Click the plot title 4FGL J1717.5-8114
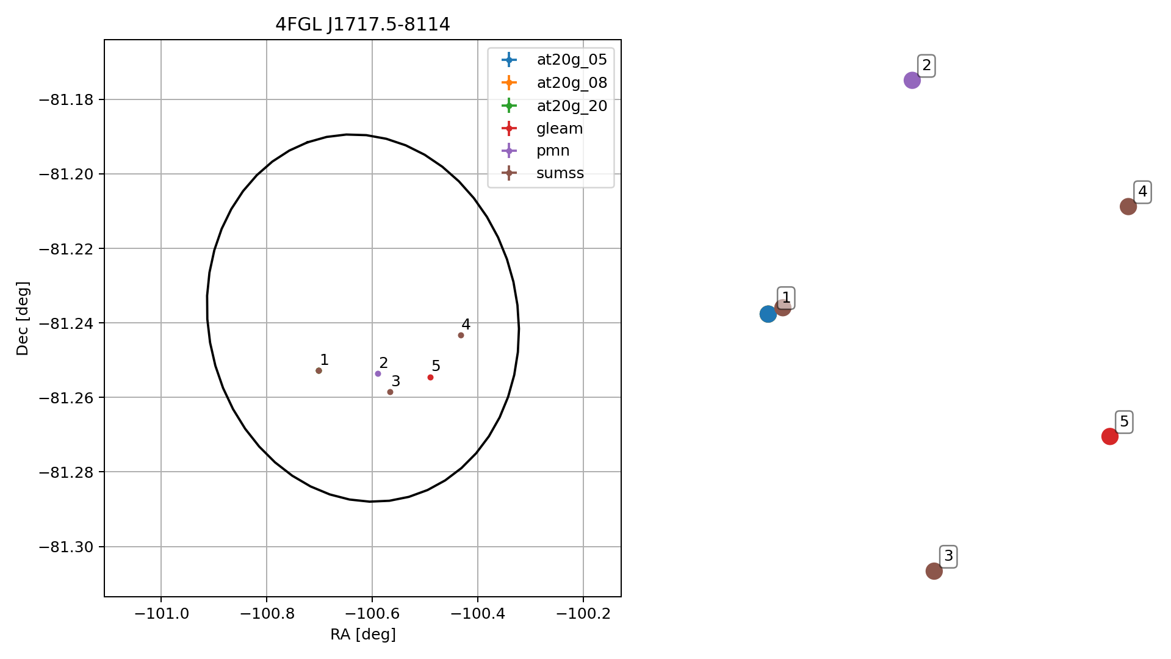1171x659 pixels. 362,24
